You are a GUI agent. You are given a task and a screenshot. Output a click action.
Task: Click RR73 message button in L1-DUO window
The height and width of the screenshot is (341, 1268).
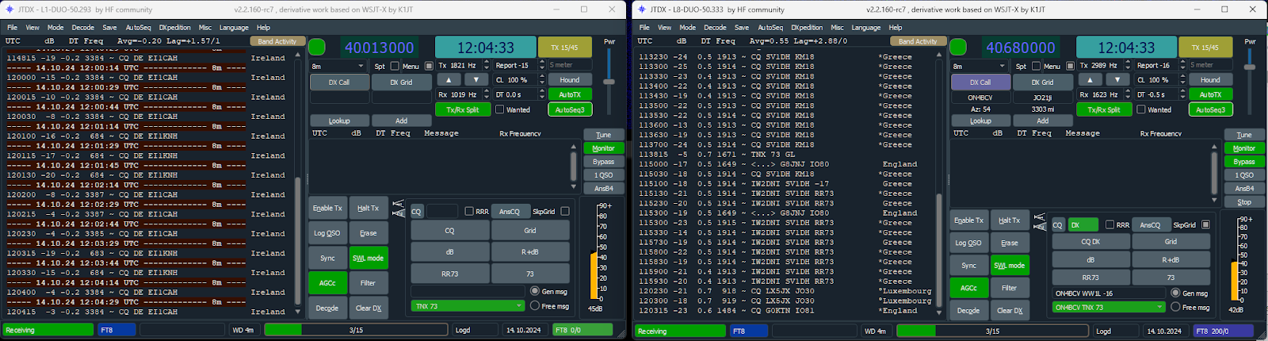[449, 274]
